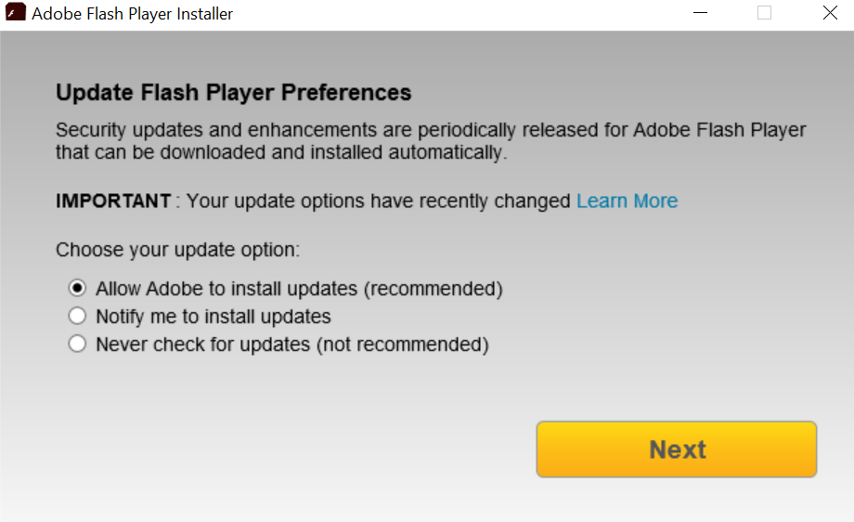Image resolution: width=854 pixels, height=522 pixels.
Task: Click the 'Your update options have recently changed' sentence
Action: 379,202
